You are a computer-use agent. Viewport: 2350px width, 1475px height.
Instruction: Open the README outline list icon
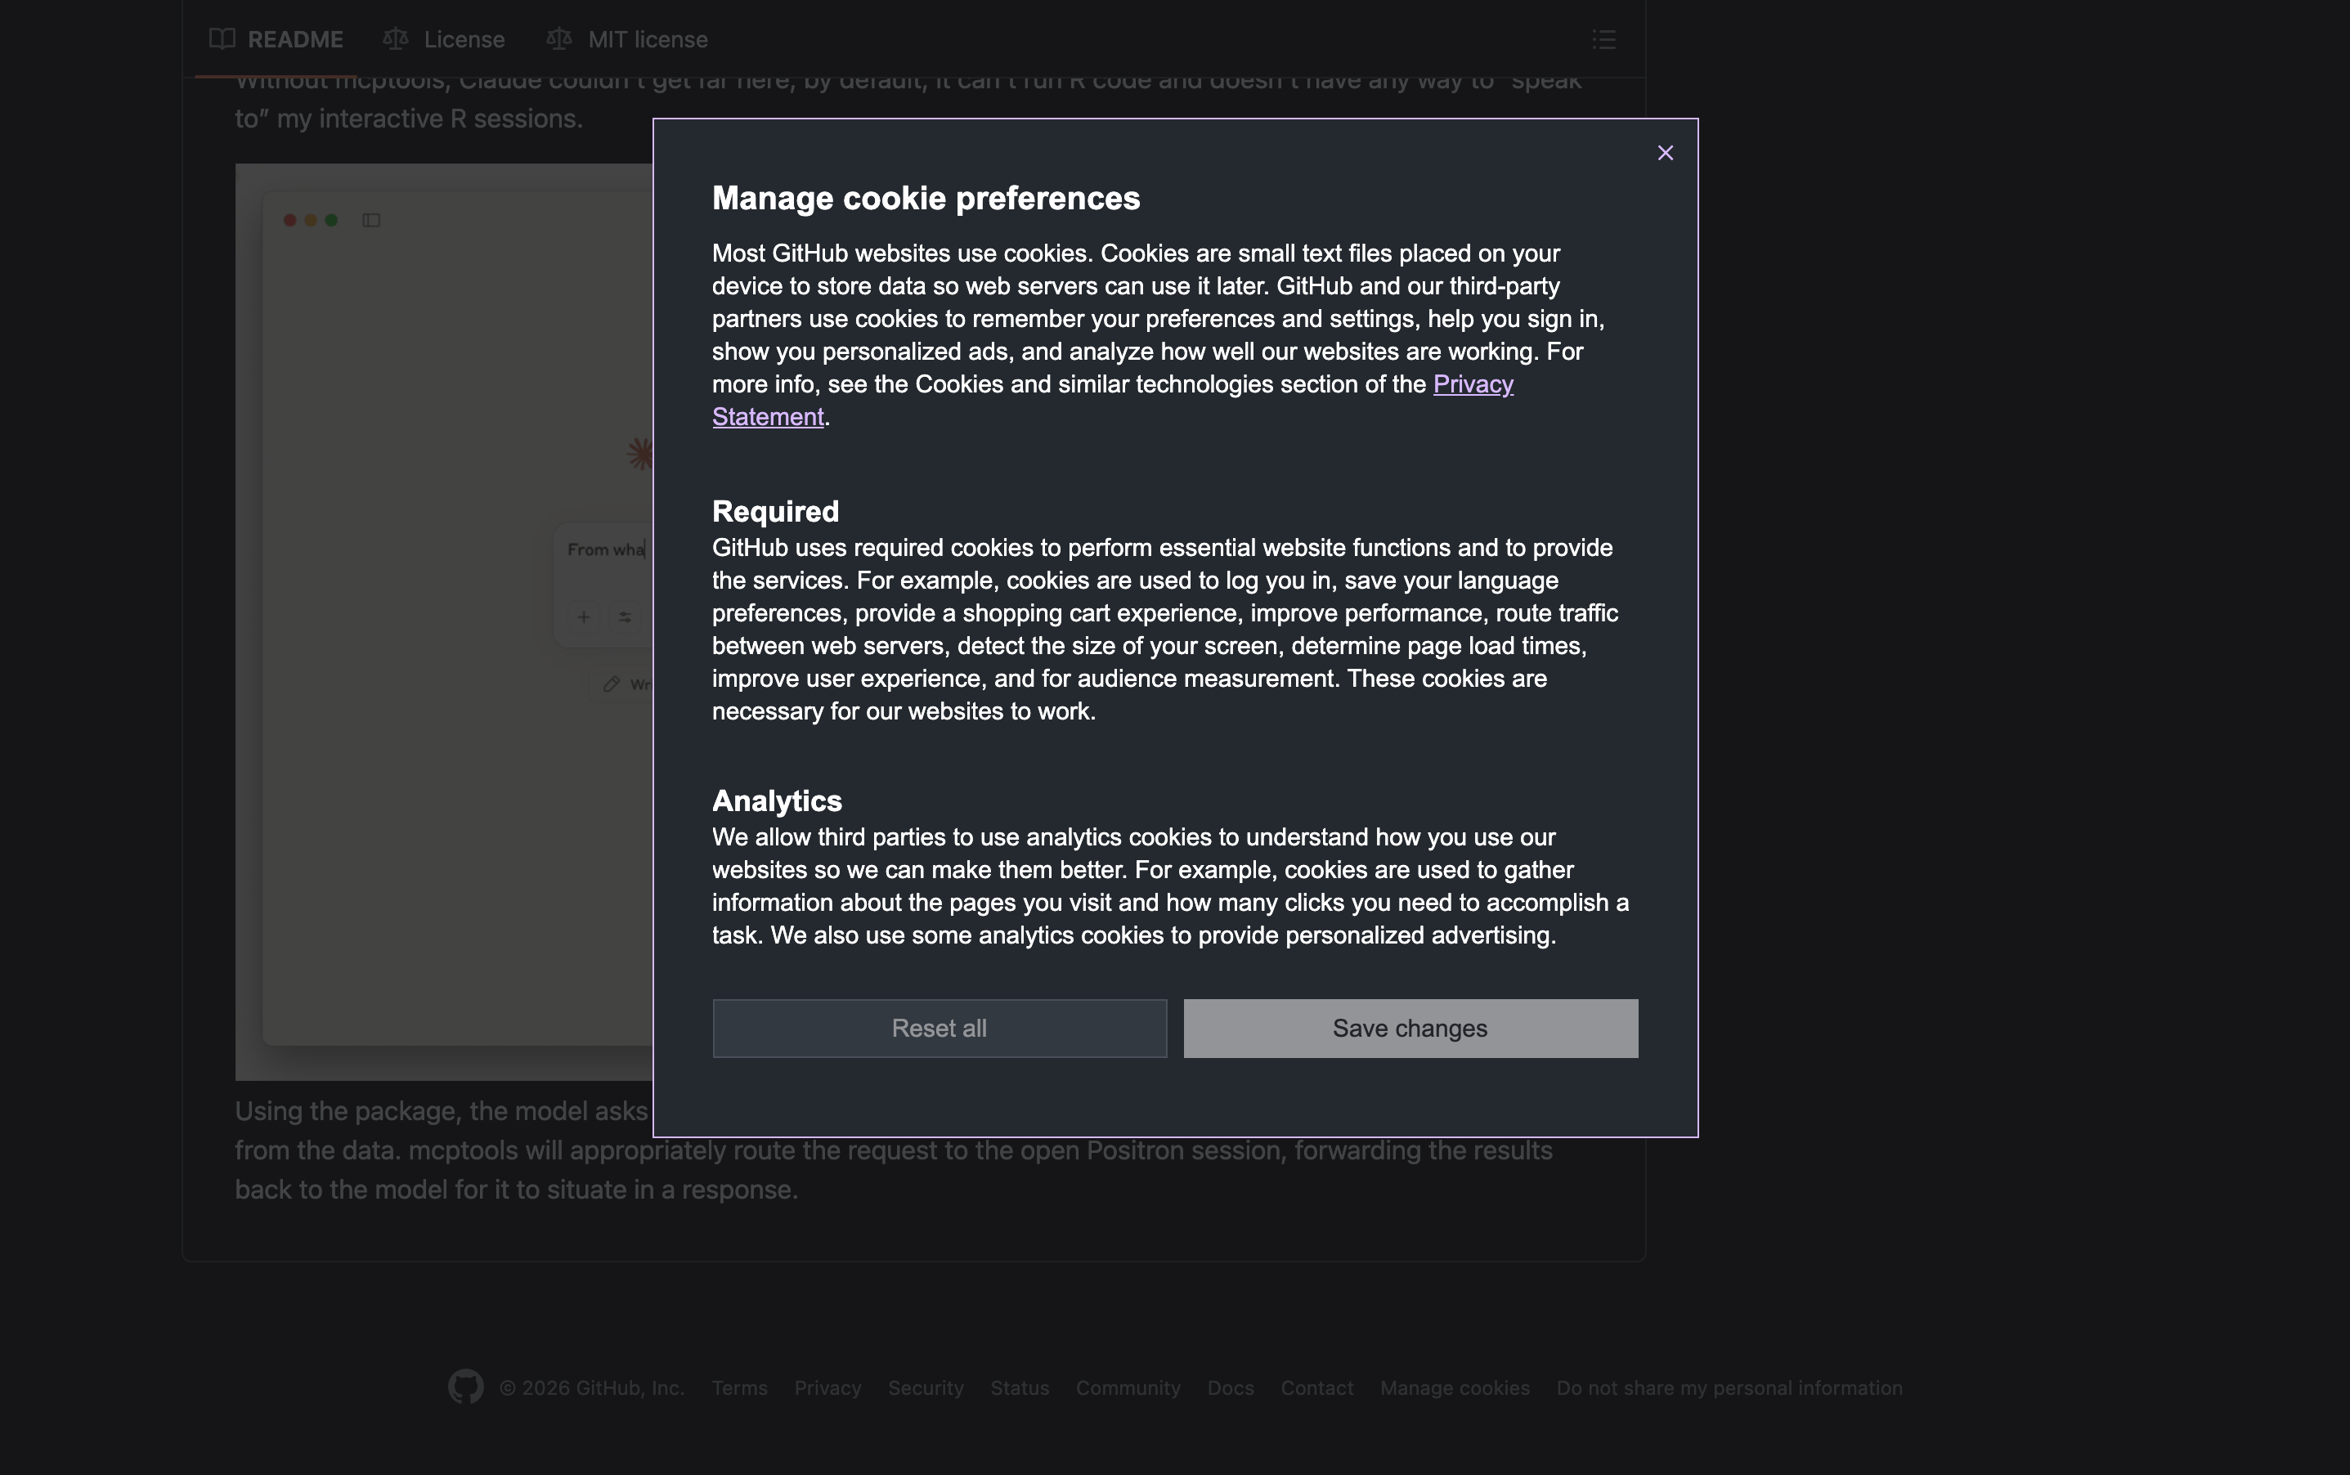1603,39
